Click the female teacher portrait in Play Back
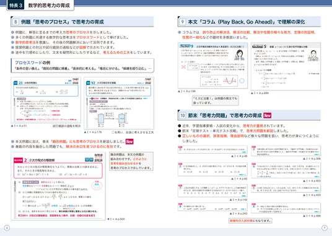Viewport: 332px width, 236px height. [239, 55]
